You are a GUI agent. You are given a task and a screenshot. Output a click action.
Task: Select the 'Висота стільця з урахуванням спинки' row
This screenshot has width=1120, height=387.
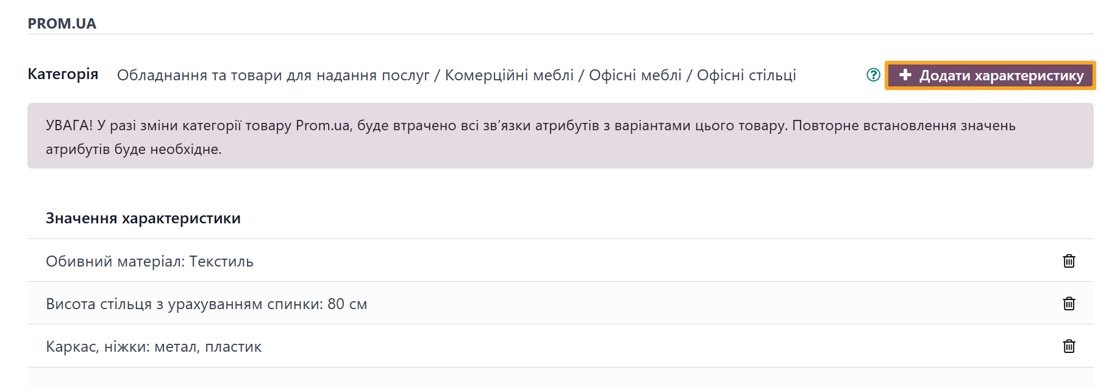[x=183, y=304]
